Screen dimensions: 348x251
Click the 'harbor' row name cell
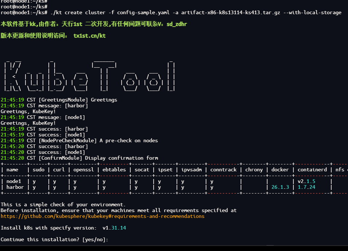point(15,187)
